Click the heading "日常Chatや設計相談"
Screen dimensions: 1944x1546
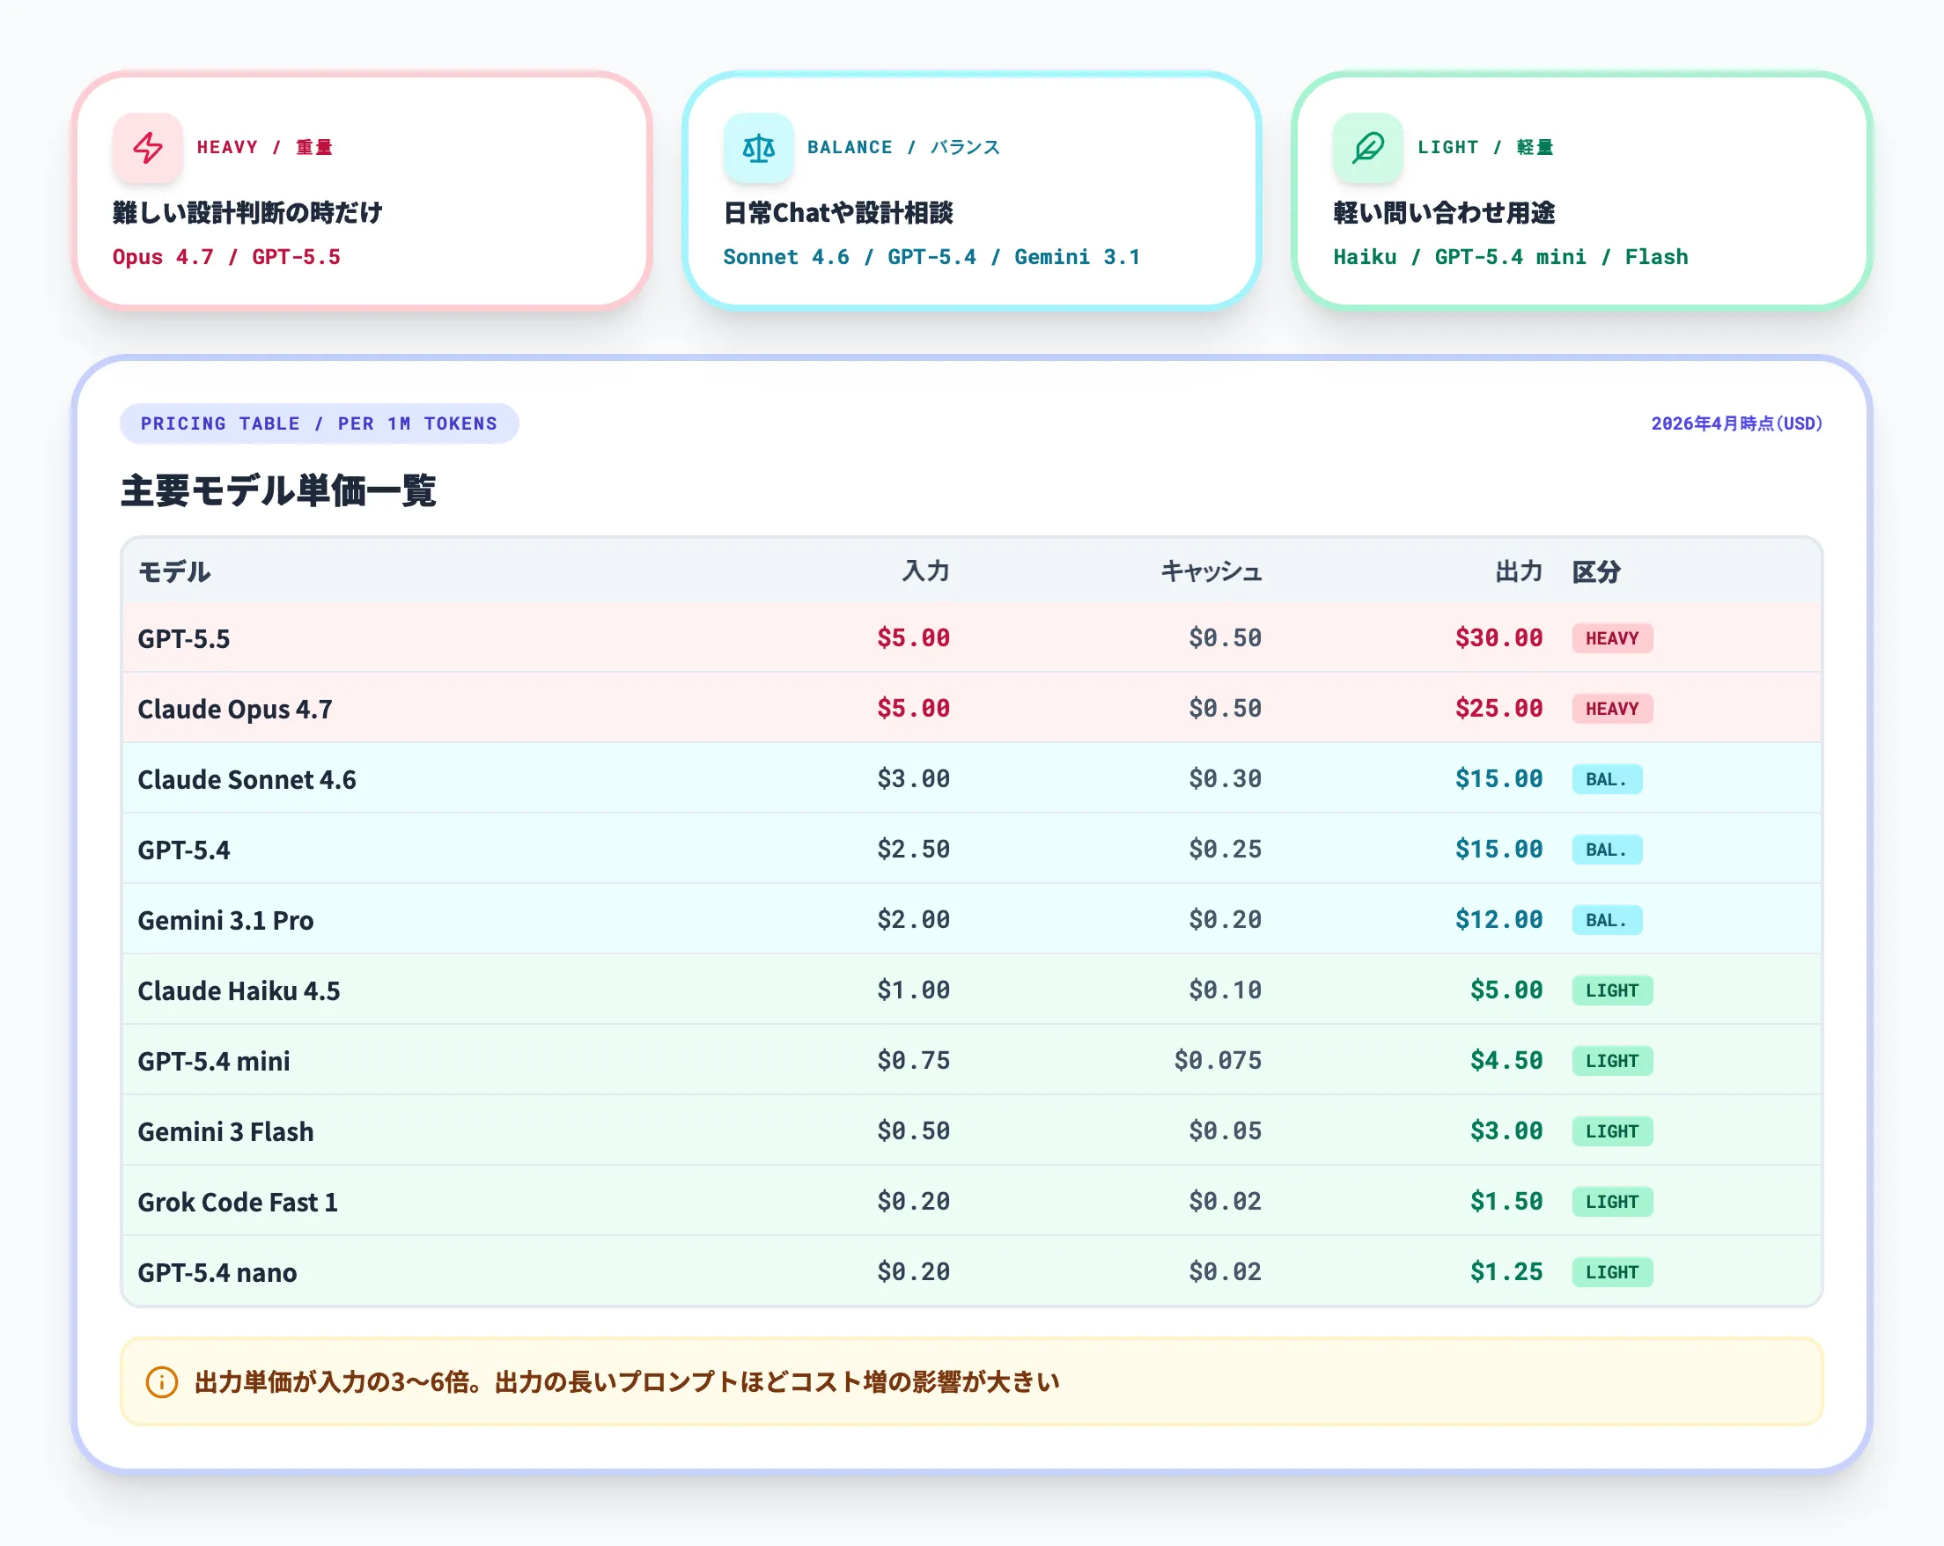tap(837, 213)
